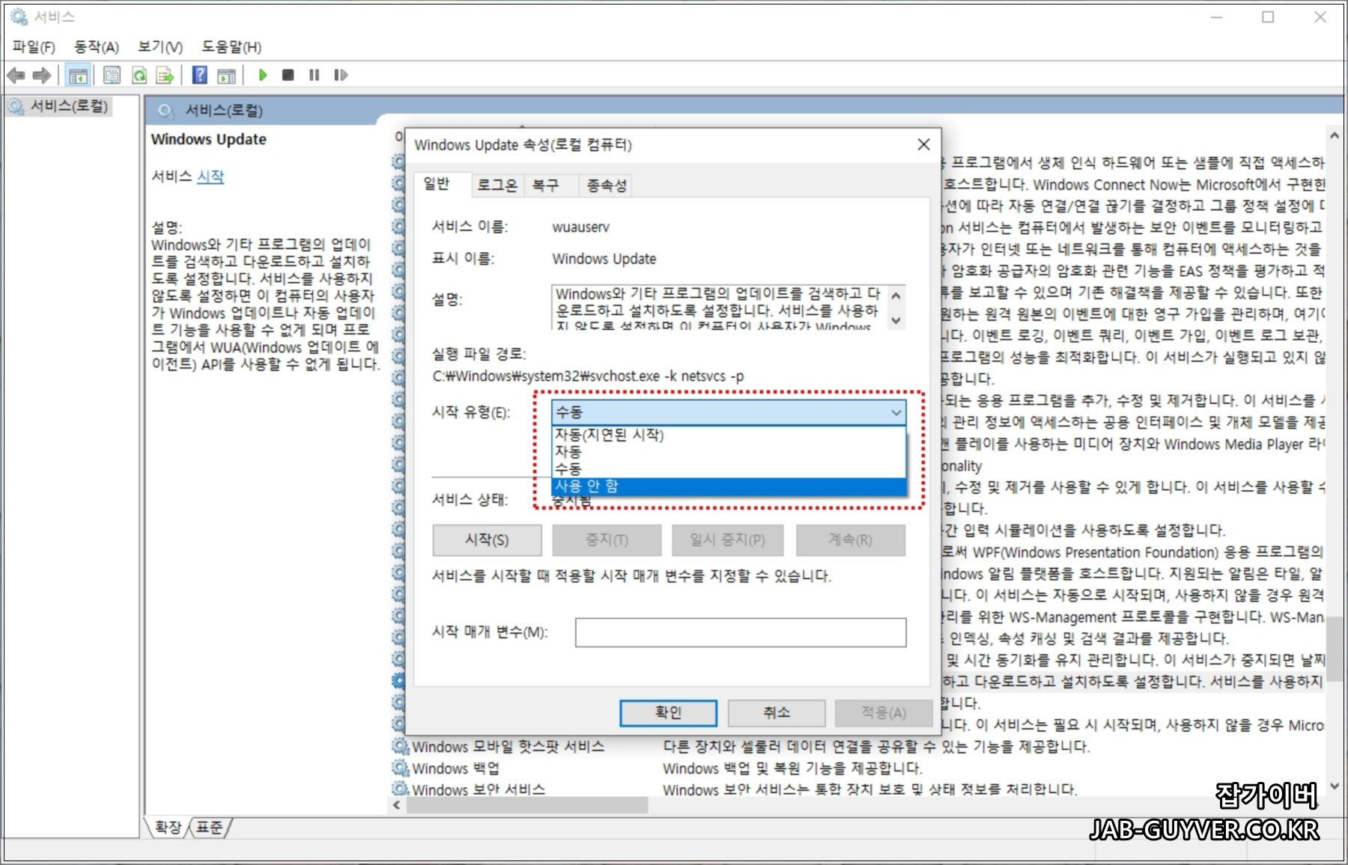Choose 자동 from startup type list
1348x865 pixels.
click(729, 452)
